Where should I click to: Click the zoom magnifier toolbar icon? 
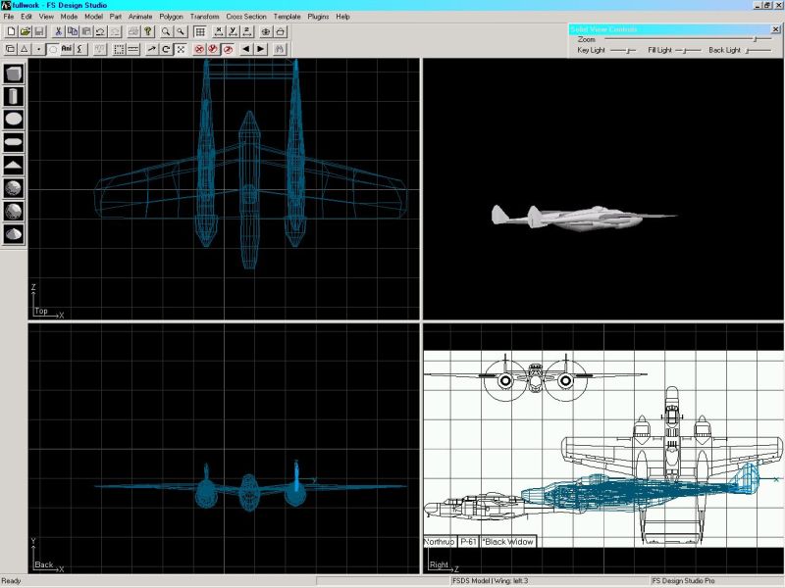167,31
